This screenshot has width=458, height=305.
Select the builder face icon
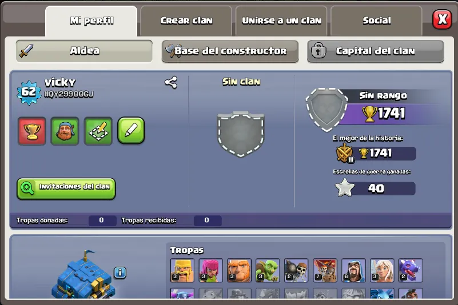[x=65, y=131]
